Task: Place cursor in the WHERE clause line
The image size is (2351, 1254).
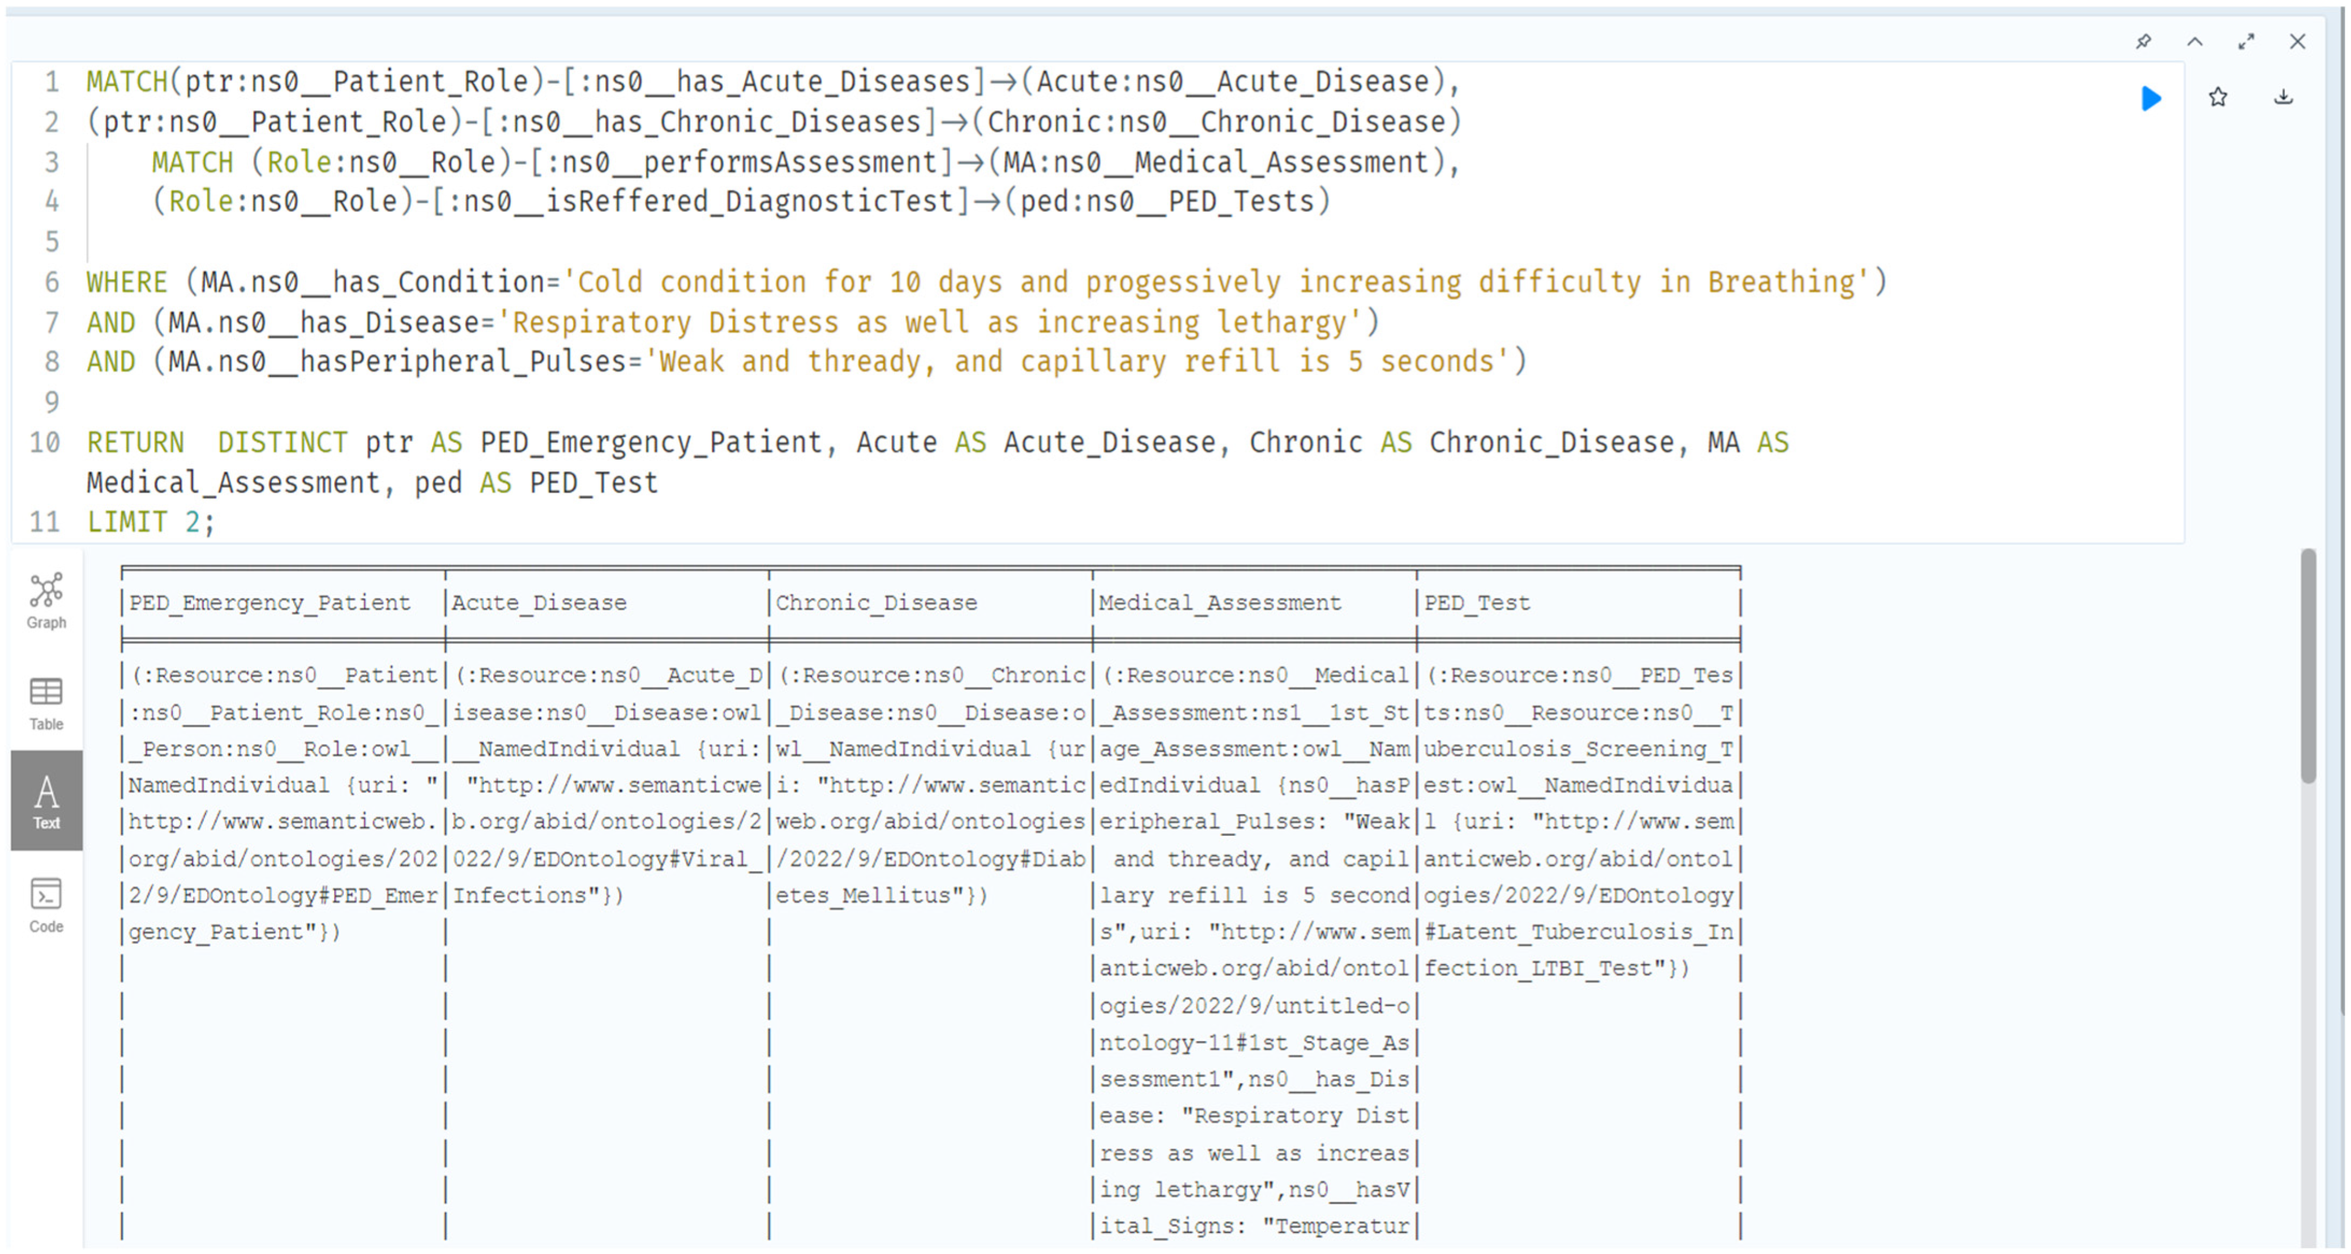Action: (x=986, y=282)
